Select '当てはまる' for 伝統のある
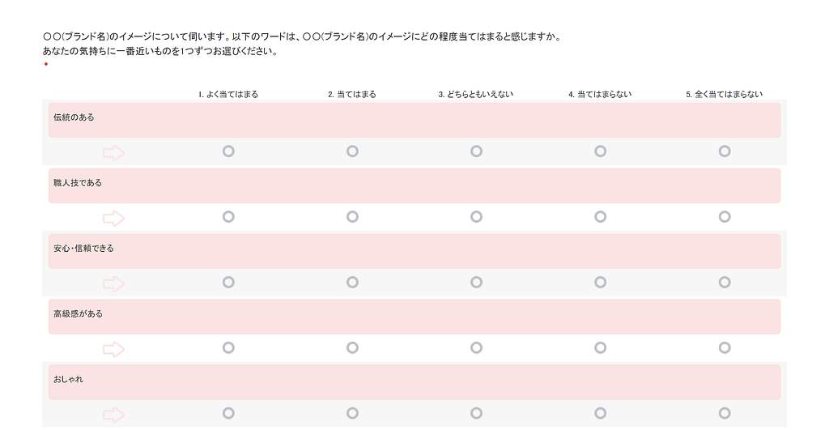The image size is (829, 430). pos(352,151)
